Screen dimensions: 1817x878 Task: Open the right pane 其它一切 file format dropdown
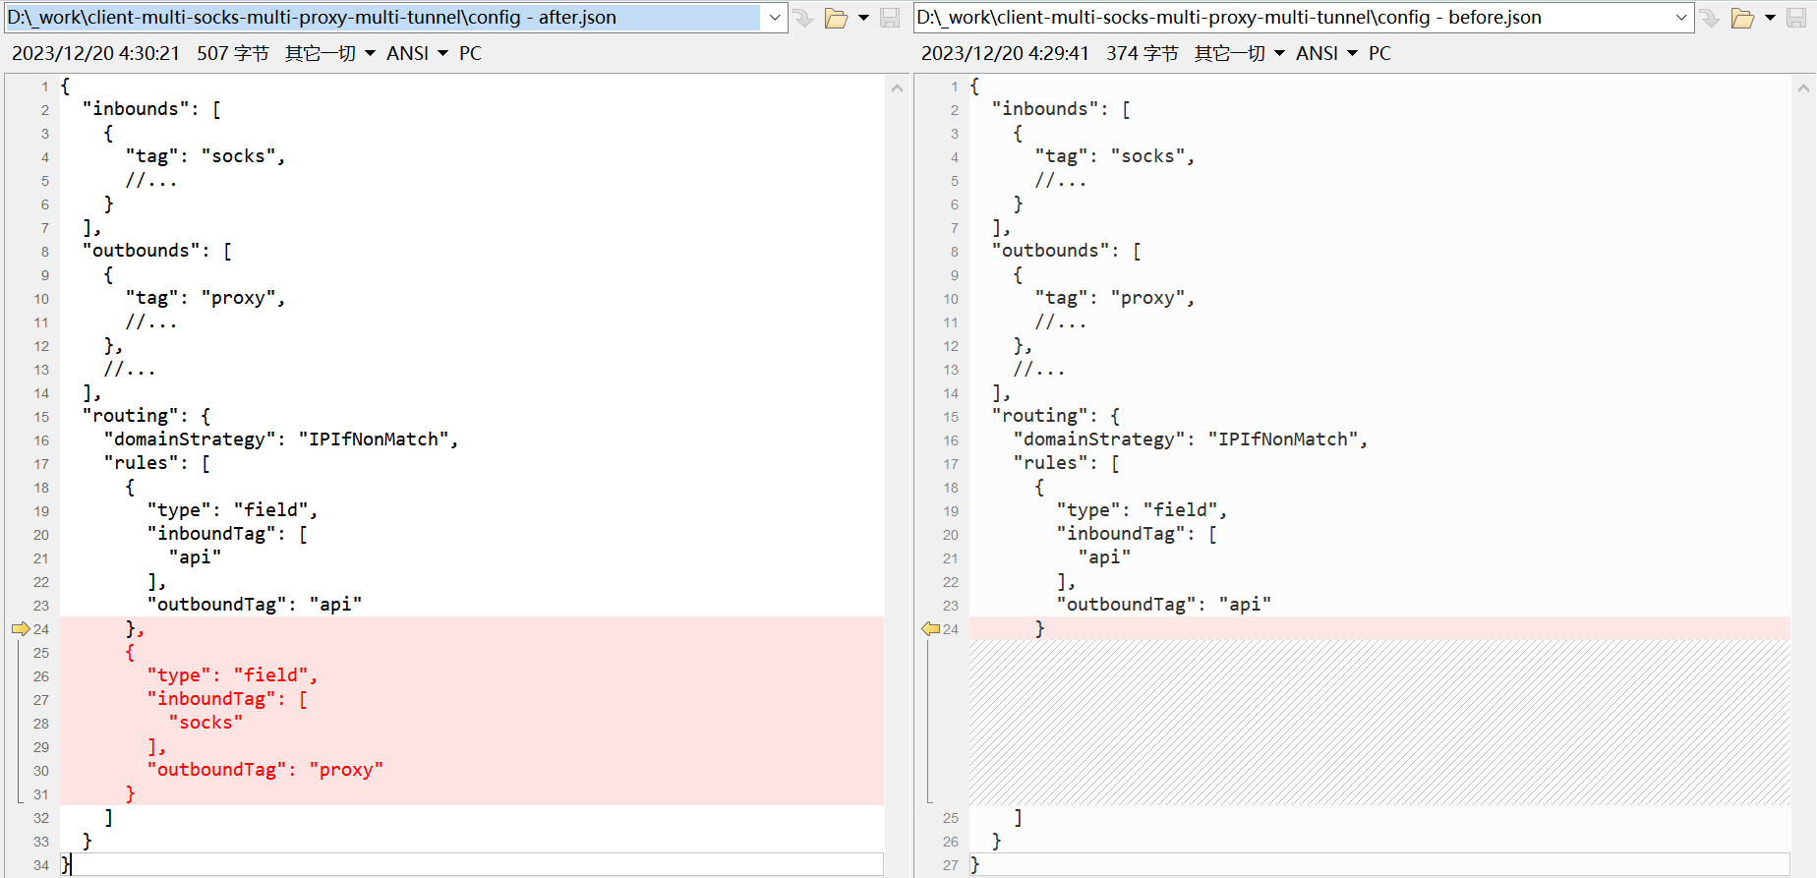click(1240, 53)
